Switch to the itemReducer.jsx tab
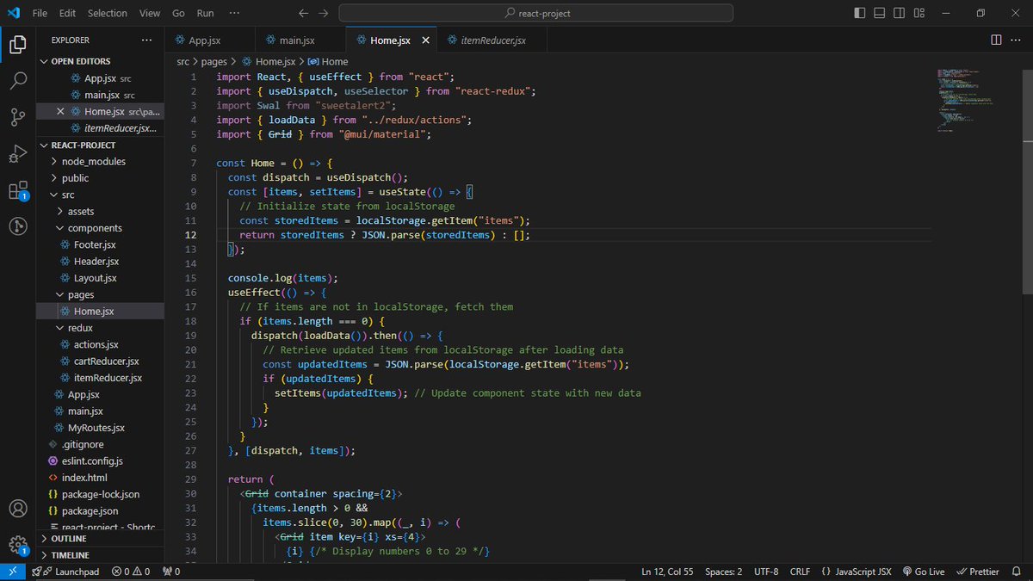Image resolution: width=1033 pixels, height=581 pixels. tap(491, 40)
